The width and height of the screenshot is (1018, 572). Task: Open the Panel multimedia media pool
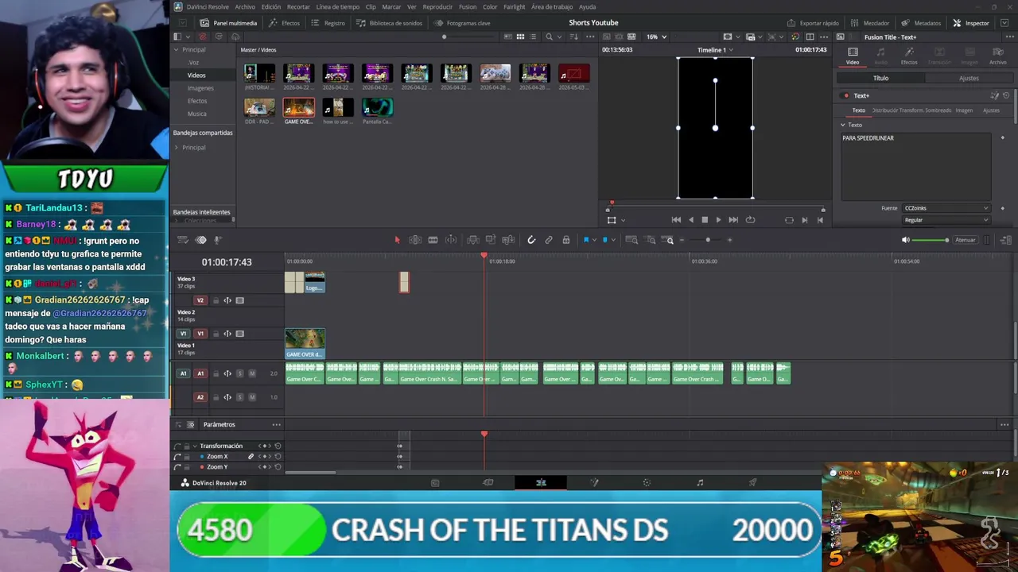[x=228, y=23]
